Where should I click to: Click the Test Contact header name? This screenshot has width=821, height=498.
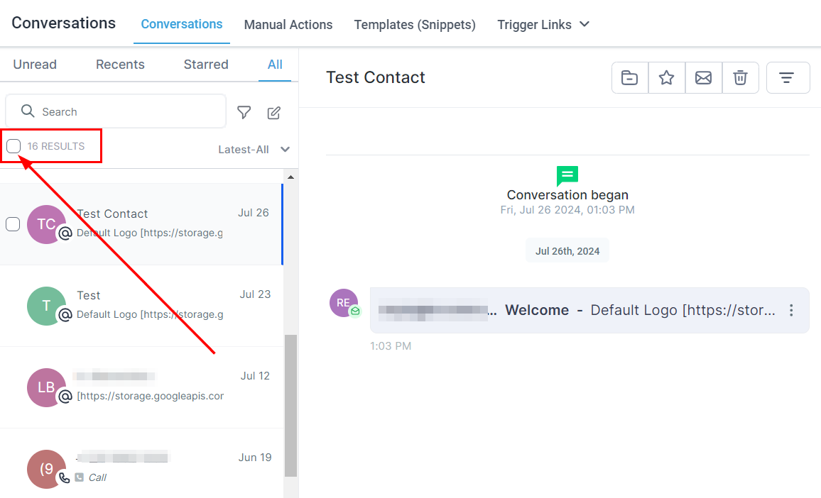(x=376, y=77)
